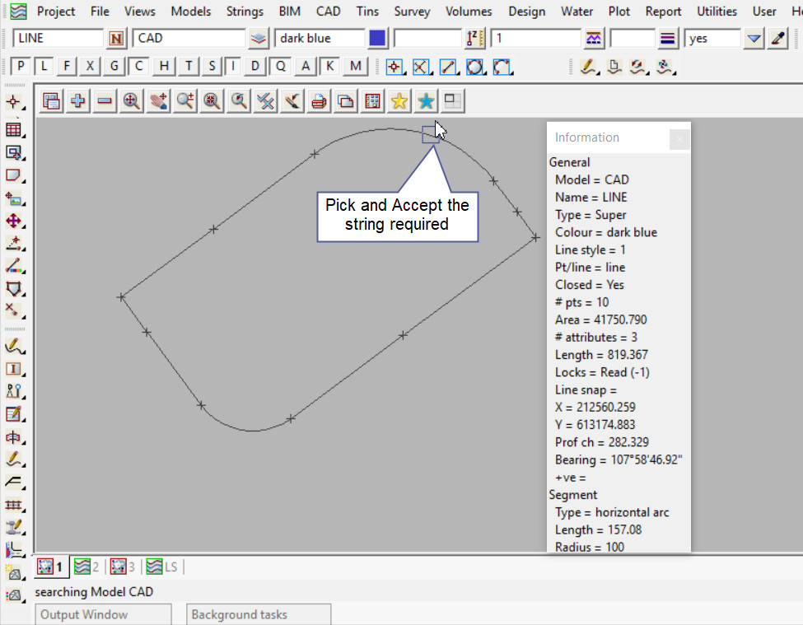The image size is (803, 625).
Task: Click the minus view toolbar icon
Action: pos(105,101)
